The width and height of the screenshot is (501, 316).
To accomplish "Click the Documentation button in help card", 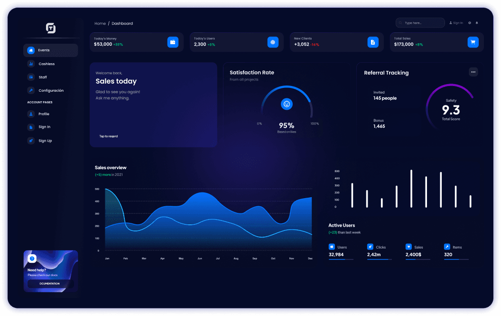I will pos(50,284).
